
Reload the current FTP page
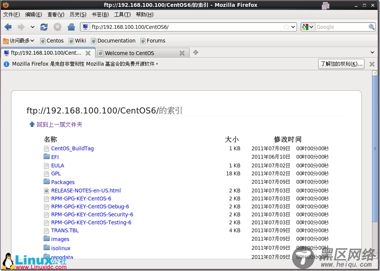pos(44,27)
